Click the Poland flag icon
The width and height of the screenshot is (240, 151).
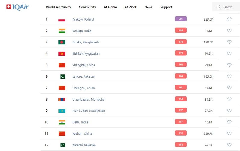pyautogui.click(x=62, y=19)
